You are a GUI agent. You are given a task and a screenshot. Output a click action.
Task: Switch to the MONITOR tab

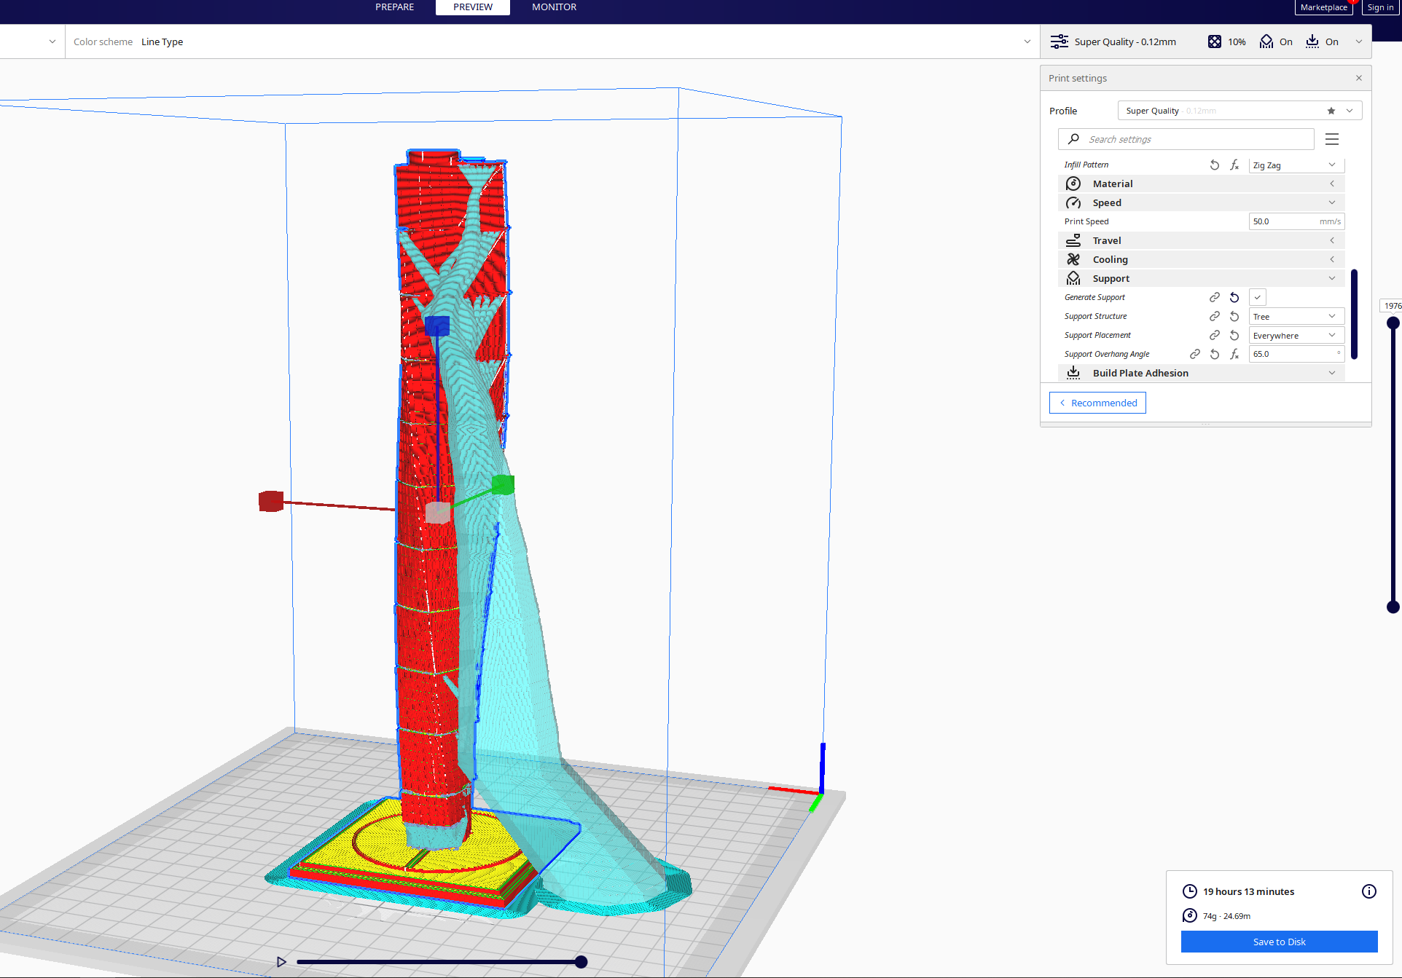click(x=554, y=7)
